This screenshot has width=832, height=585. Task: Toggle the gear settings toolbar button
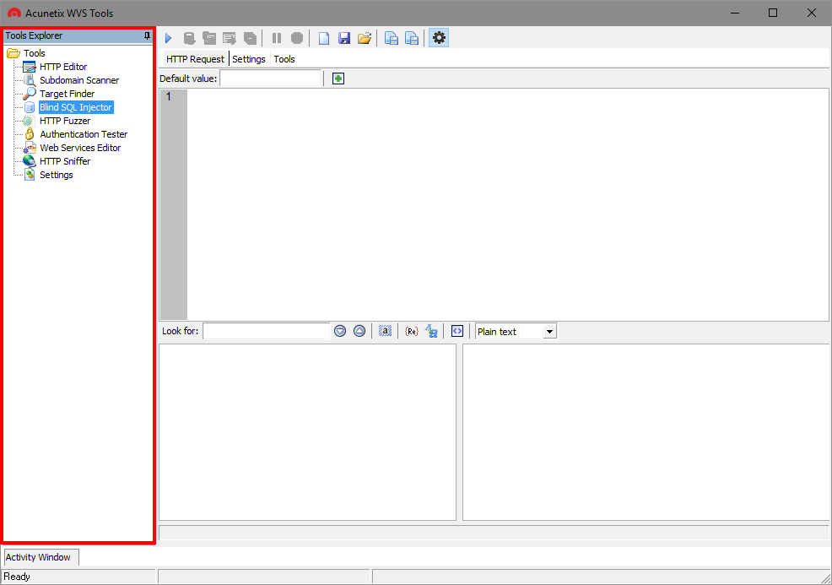click(439, 38)
